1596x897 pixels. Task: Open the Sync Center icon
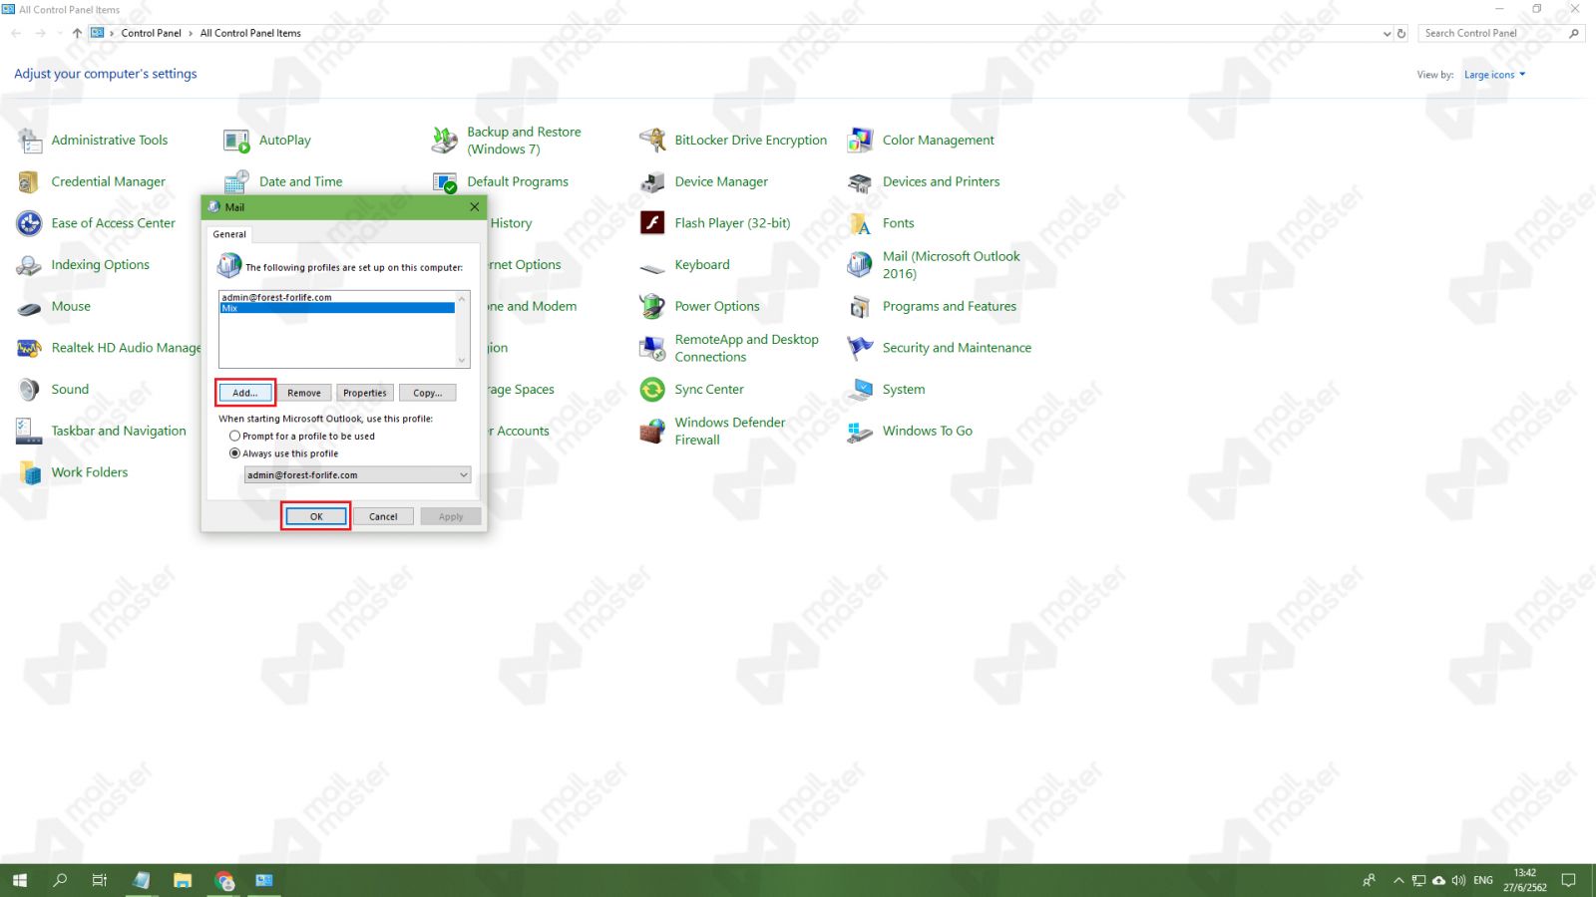[x=652, y=390]
